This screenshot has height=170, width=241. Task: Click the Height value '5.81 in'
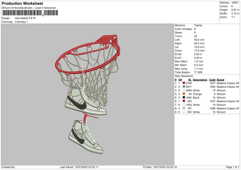pyautogui.click(x=235, y=10)
